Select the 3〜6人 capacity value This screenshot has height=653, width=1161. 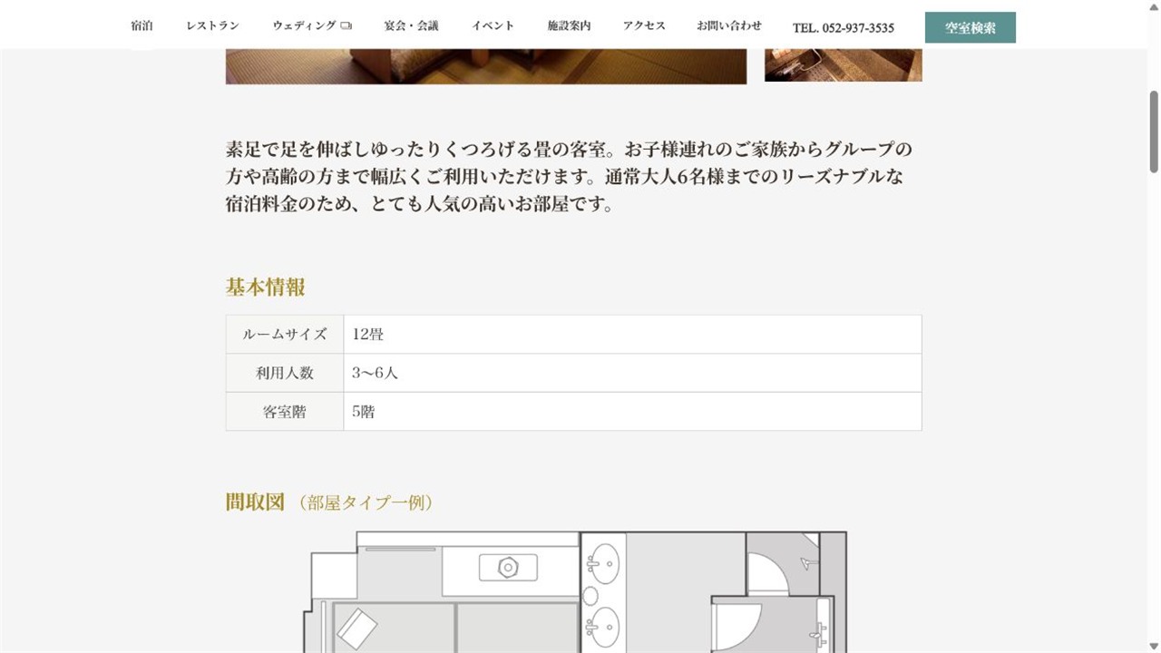click(375, 373)
